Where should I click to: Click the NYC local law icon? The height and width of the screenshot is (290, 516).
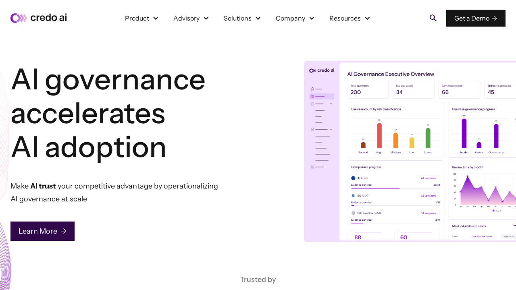(353, 213)
